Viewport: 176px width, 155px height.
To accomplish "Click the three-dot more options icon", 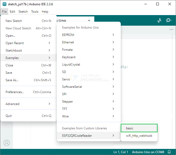I will coord(171,30).
